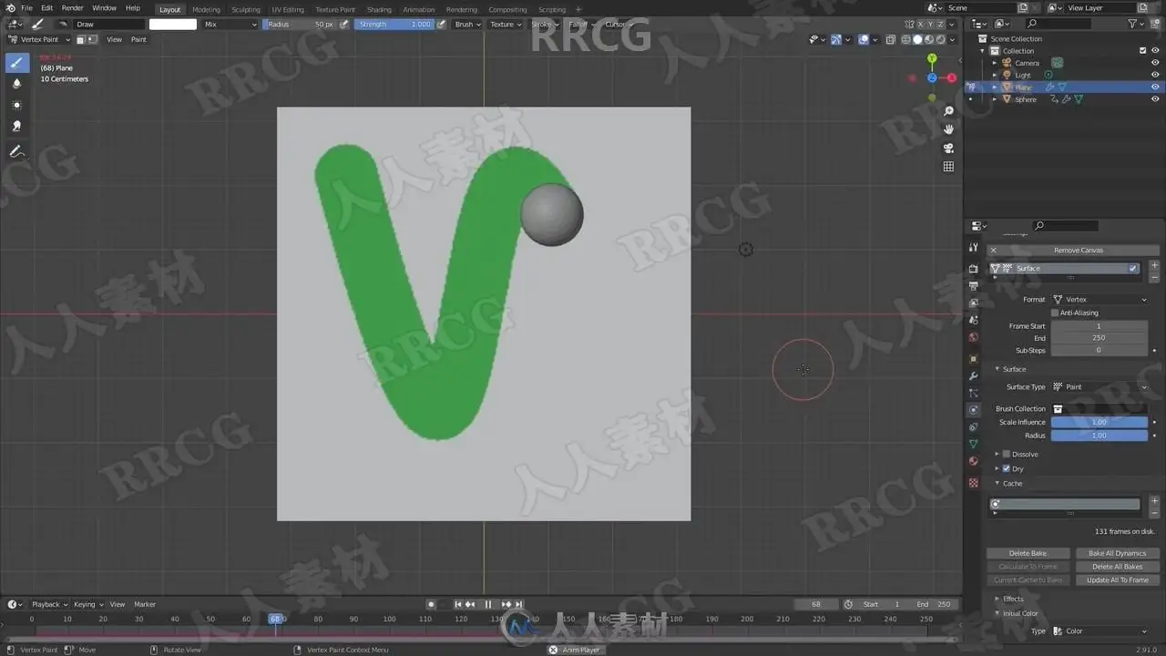
Task: Click the pan view hand icon
Action: pyautogui.click(x=948, y=129)
